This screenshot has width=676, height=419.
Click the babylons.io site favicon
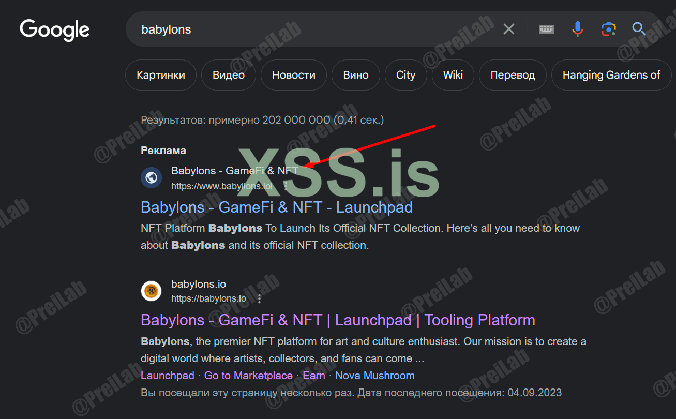151,291
